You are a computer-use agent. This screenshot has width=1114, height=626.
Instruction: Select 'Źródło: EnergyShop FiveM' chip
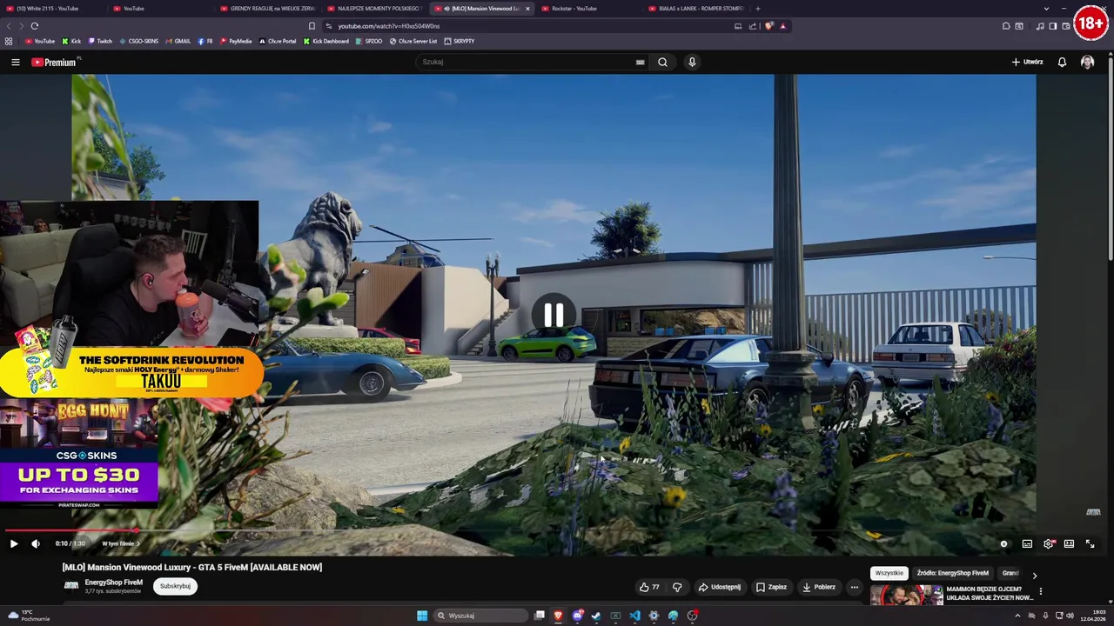[952, 573]
